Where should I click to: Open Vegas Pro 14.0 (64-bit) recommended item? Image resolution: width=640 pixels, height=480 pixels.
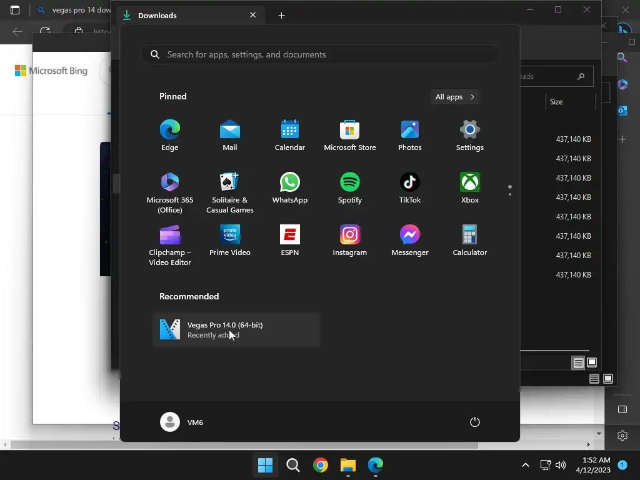236,330
